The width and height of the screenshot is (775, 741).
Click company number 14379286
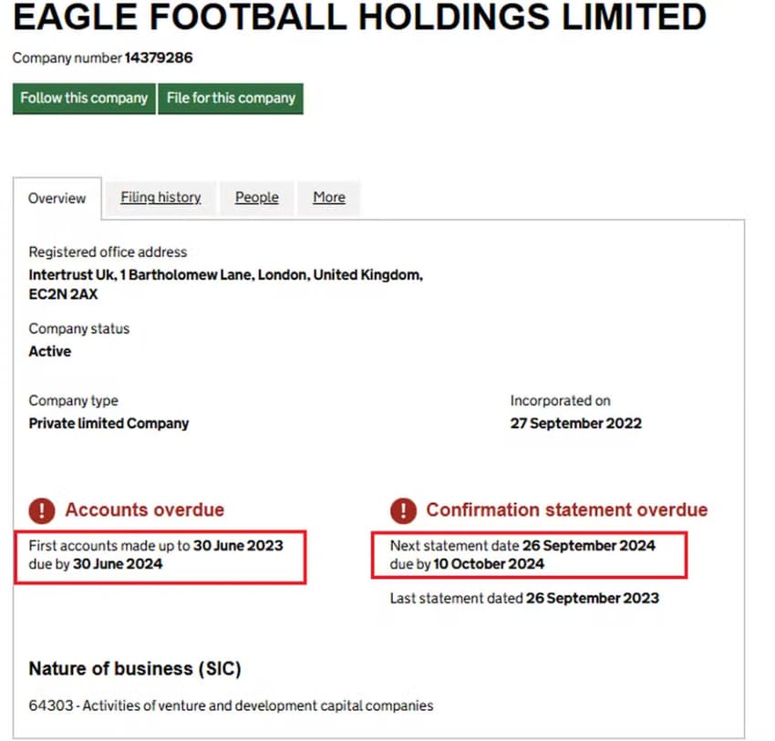[158, 57]
